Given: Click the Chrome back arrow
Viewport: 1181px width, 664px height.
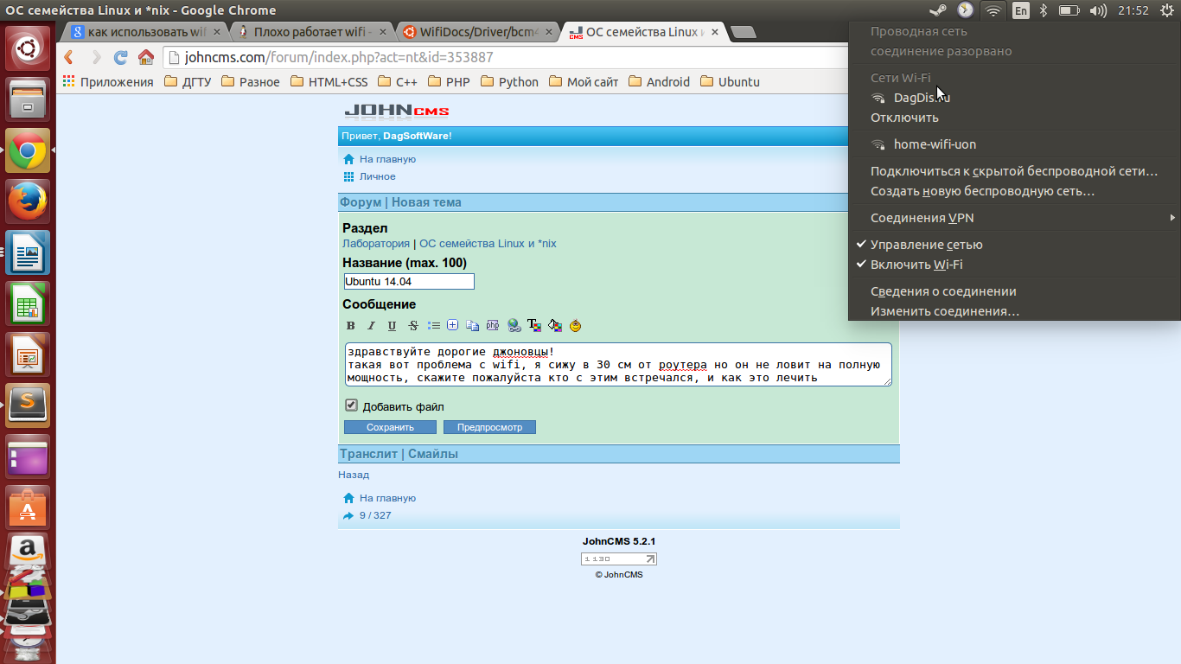Looking at the screenshot, I should [70, 58].
